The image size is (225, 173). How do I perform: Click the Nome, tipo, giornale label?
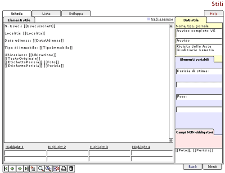pos(192,26)
